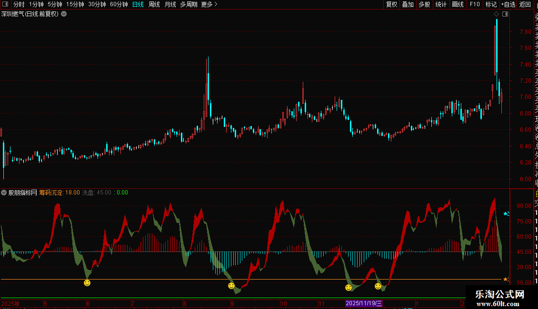The image size is (538, 309).
Task: Click the rightmost smiley face signal
Action: [x=378, y=286]
